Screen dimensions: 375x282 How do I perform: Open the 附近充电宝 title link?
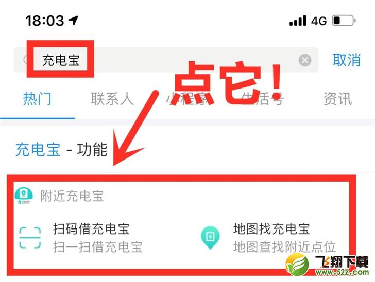72,196
